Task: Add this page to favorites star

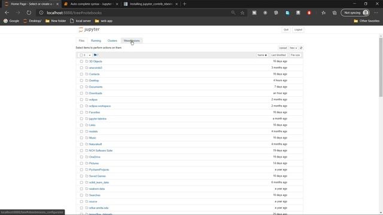Action: tap(242, 13)
